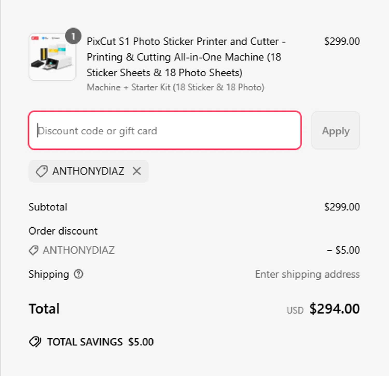The image size is (389, 376).
Task: Click the Machine + Starter Kit variant text
Action: pyautogui.click(x=175, y=88)
